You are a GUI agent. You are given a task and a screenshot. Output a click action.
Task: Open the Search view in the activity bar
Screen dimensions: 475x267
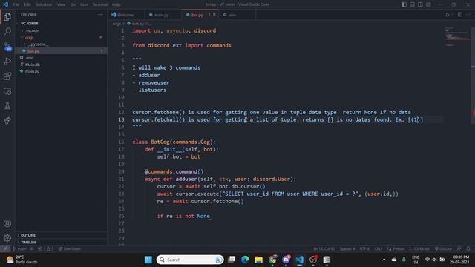click(7, 31)
